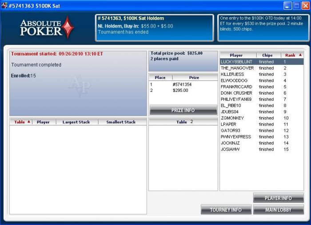Image resolution: width=311 pixels, height=225 pixels.
Task: Click the Absolute Poker diamond logo
Action: [x=68, y=28]
